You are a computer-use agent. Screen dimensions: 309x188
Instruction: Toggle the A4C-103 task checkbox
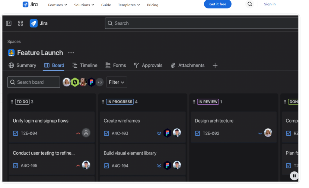click(x=107, y=133)
